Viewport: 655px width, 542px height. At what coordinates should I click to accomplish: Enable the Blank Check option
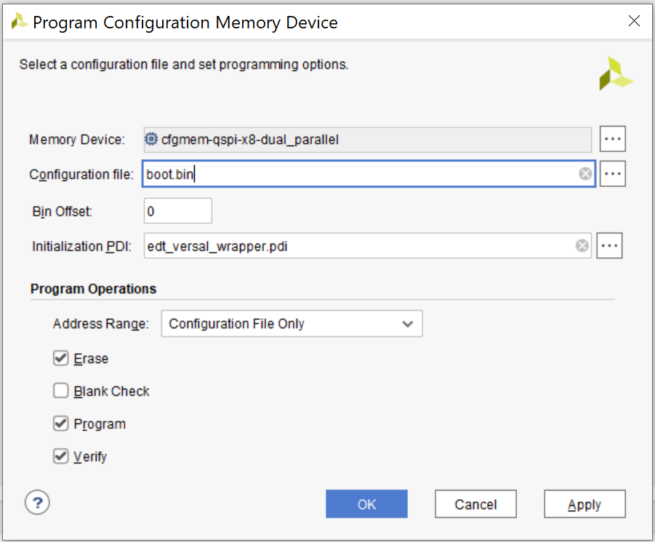tap(61, 392)
